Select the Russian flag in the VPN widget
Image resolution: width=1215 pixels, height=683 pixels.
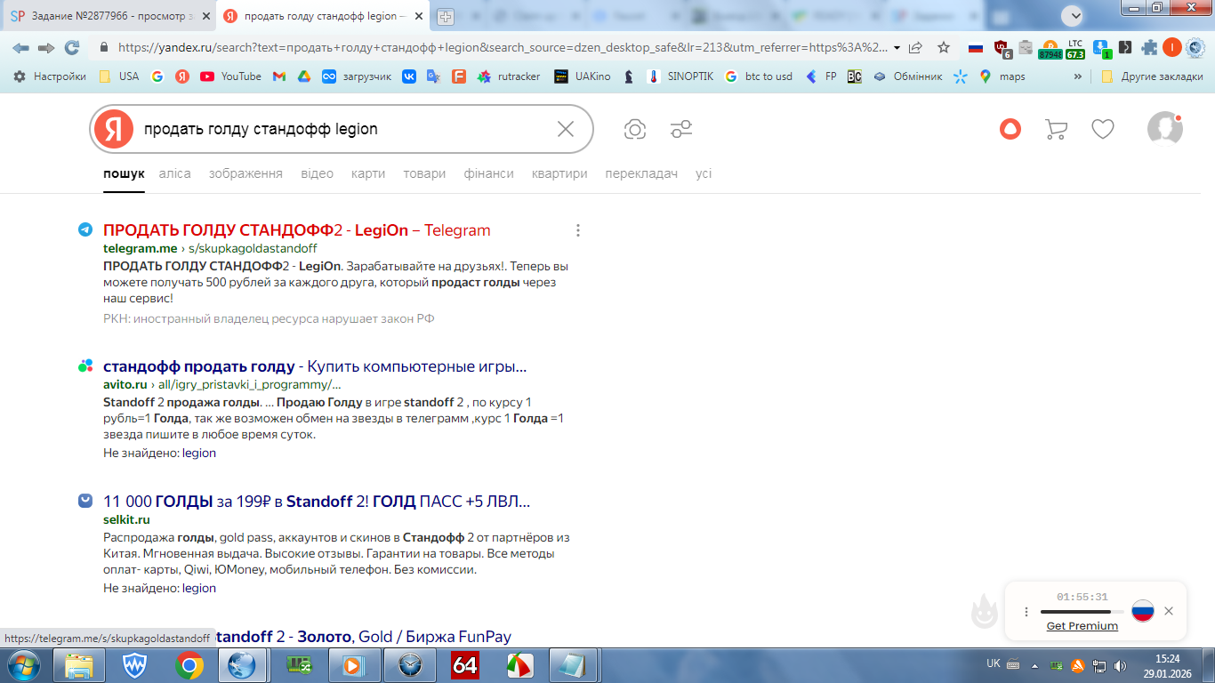(x=1143, y=611)
